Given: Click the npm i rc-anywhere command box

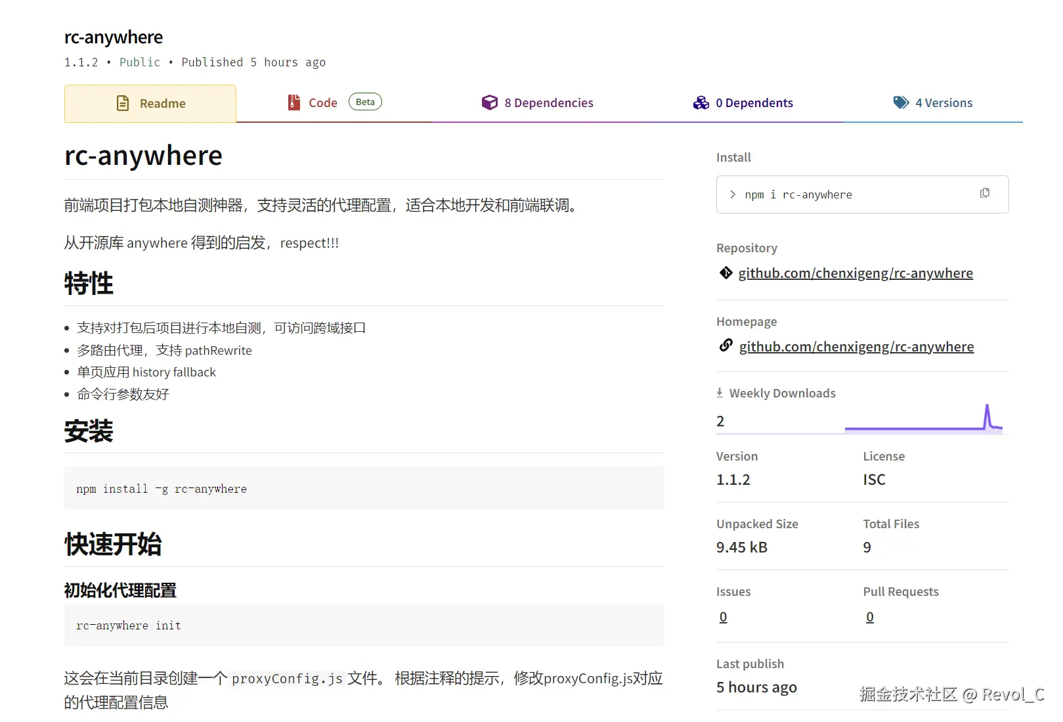Looking at the screenshot, I should pyautogui.click(x=862, y=194).
